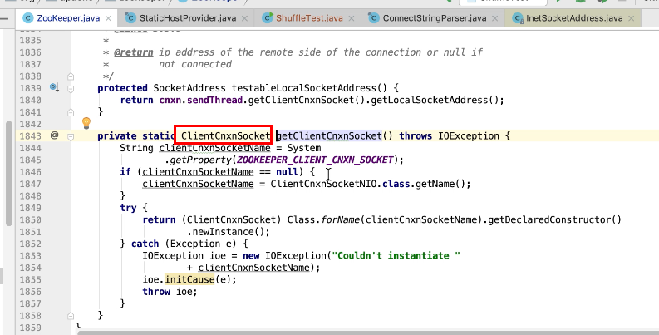659x335 pixels.
Task: Click the override gutter icon on line 1839
Action: click(x=54, y=87)
